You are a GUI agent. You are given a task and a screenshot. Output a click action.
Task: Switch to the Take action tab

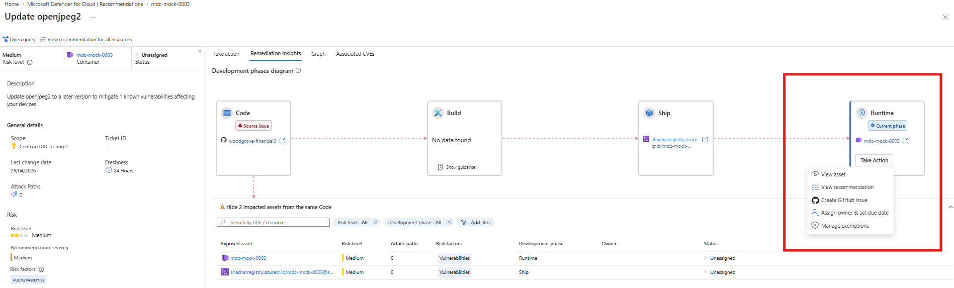[226, 54]
